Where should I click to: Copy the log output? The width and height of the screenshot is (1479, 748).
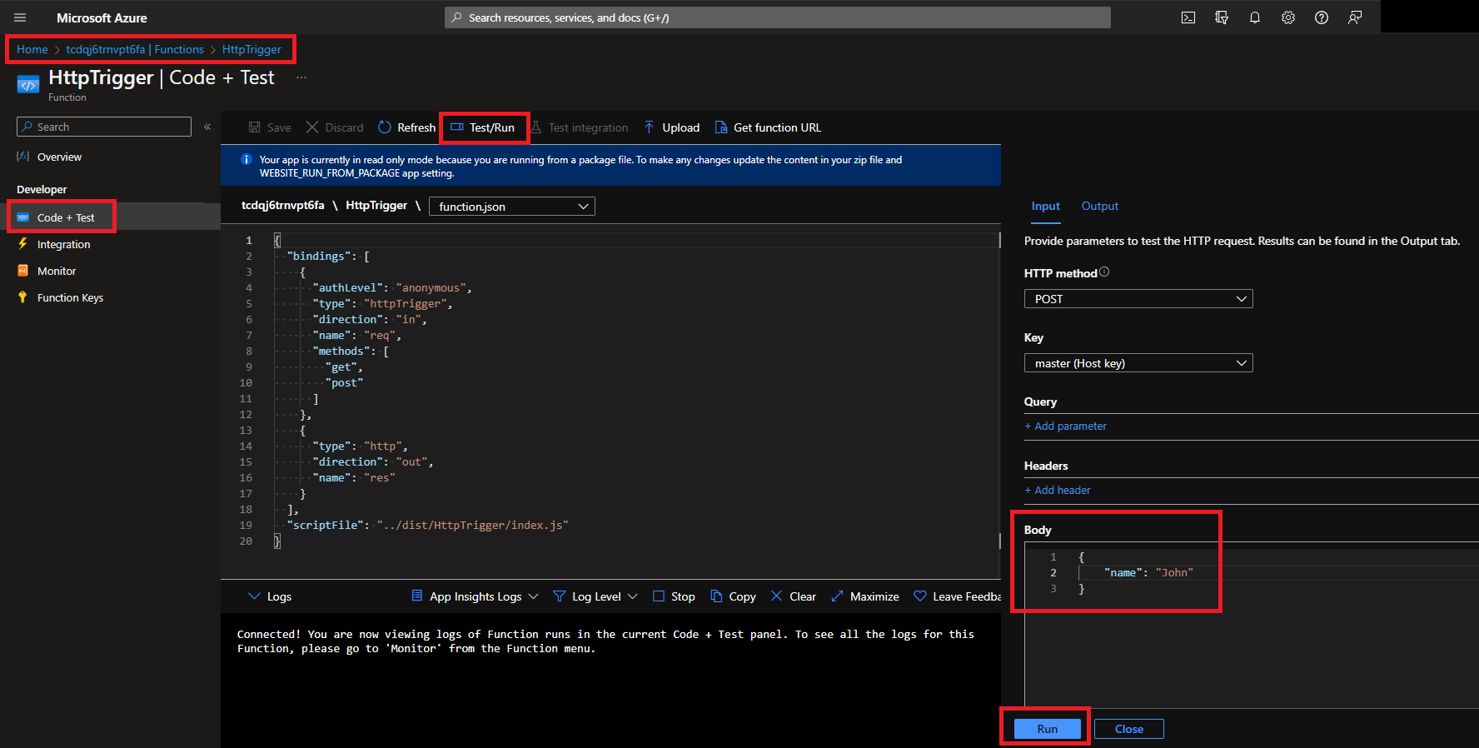733,596
